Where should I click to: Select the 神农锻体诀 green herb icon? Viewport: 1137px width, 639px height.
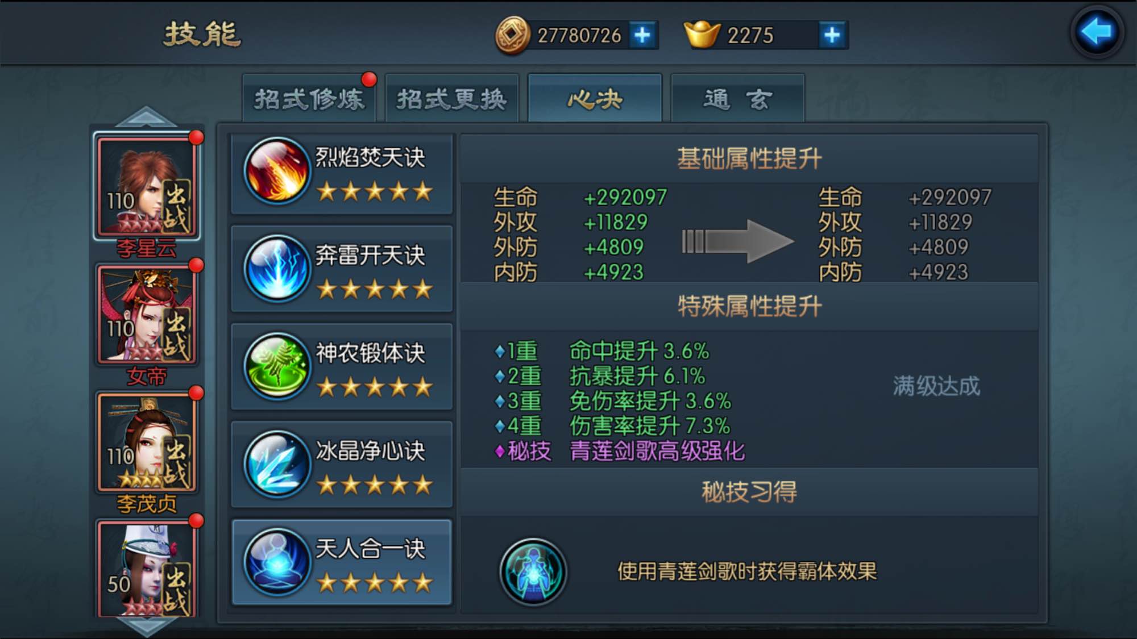click(277, 366)
